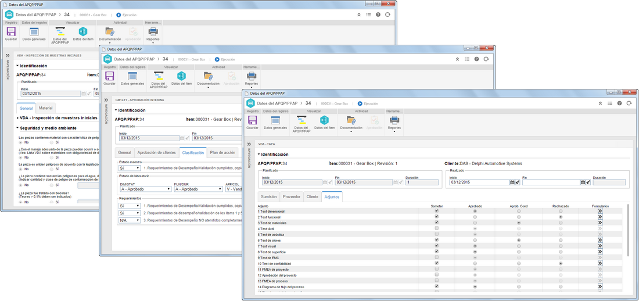Open the N/A requirement dropdown
Viewport: 639px width, 301px height.
(129, 220)
